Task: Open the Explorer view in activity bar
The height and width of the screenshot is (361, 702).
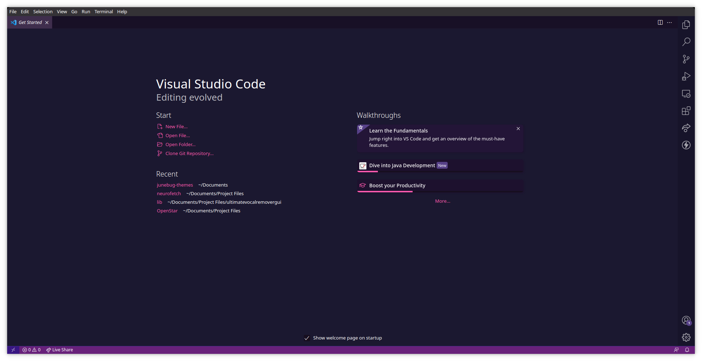Action: (x=686, y=25)
